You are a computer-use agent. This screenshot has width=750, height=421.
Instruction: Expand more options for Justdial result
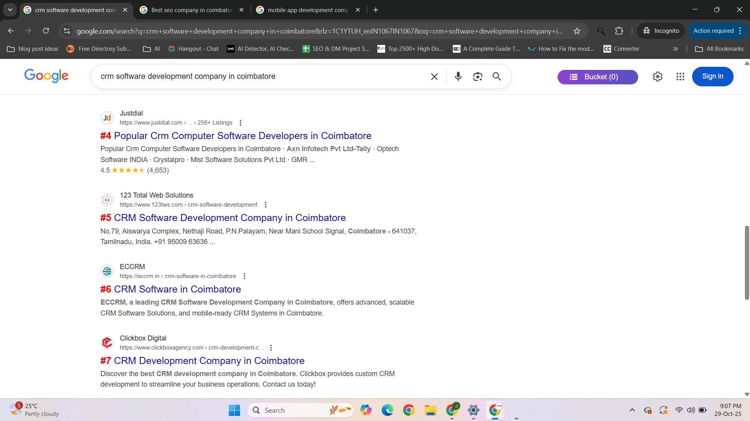[x=240, y=123]
